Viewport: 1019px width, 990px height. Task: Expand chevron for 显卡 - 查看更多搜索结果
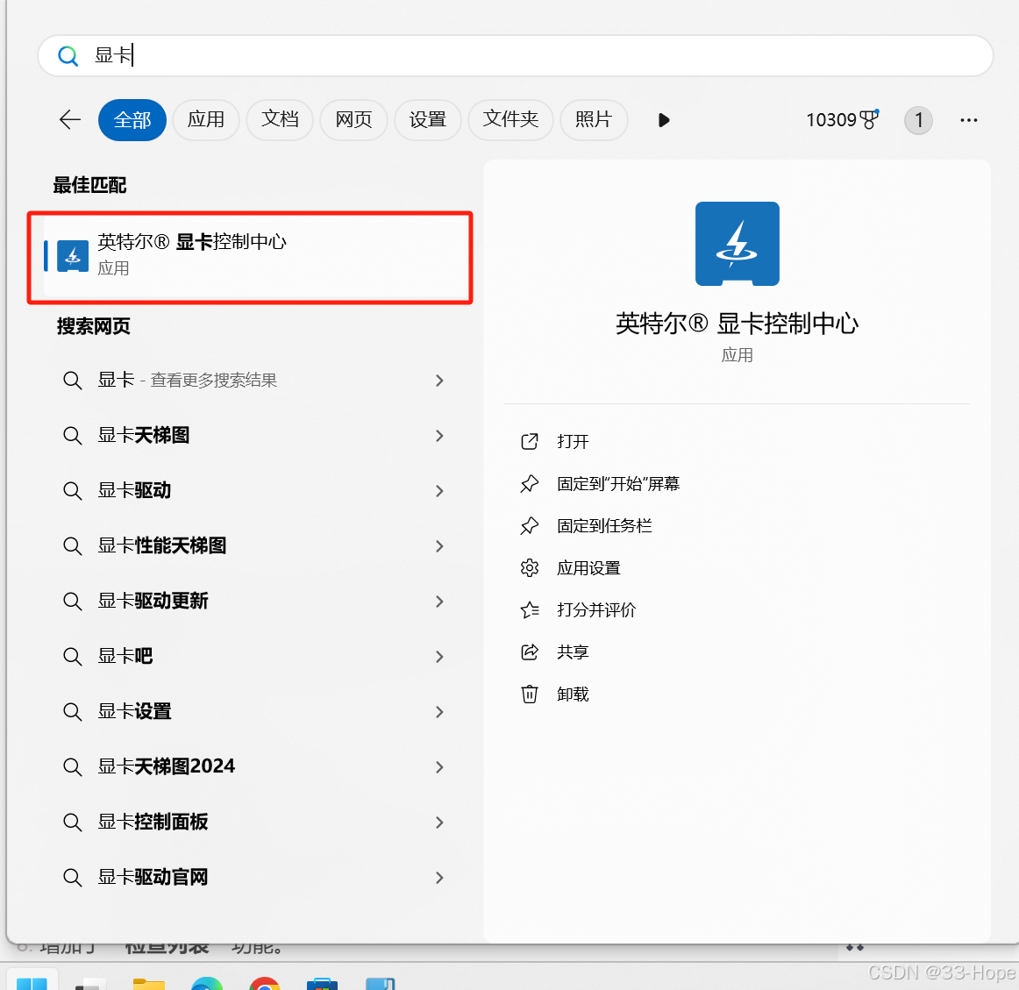click(x=440, y=381)
